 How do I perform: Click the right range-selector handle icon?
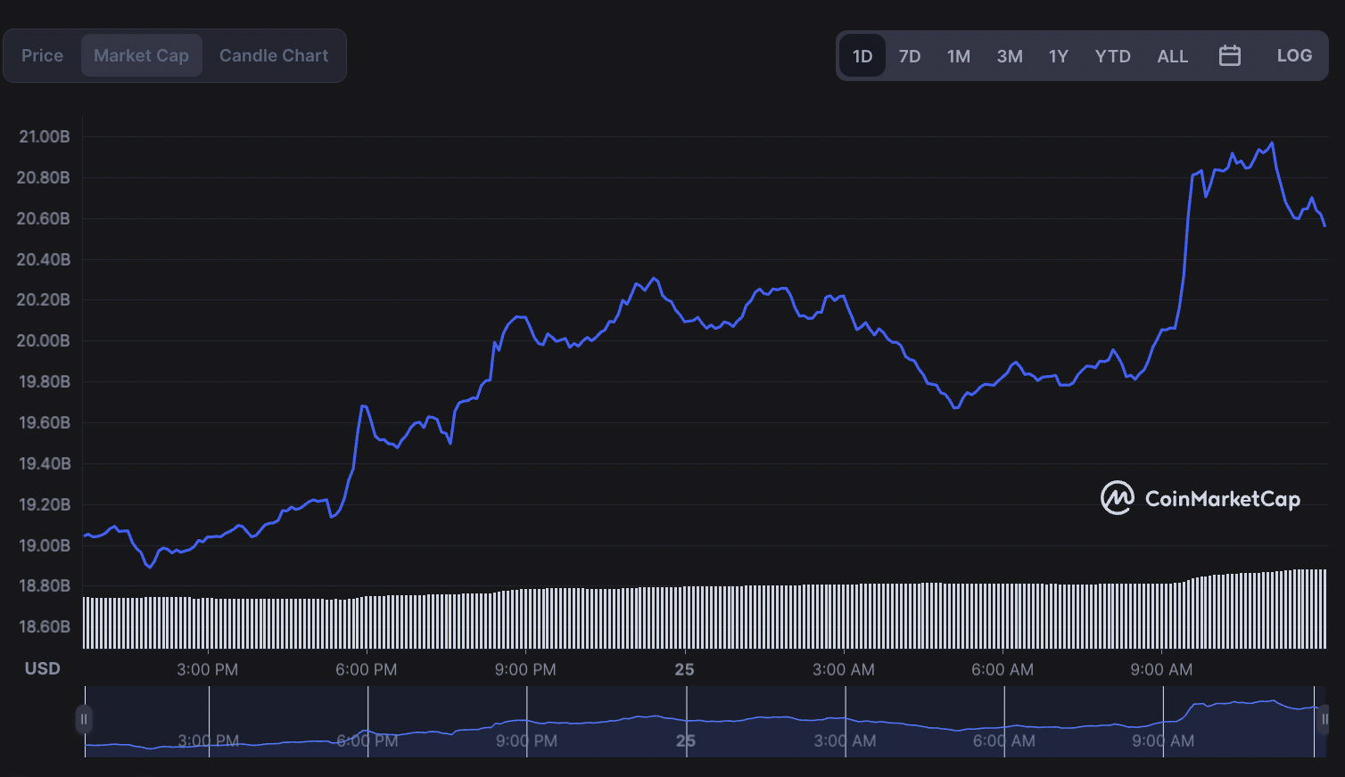[1323, 718]
